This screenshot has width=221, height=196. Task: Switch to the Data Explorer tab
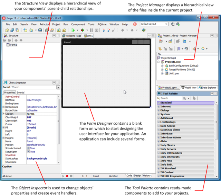point(207,88)
